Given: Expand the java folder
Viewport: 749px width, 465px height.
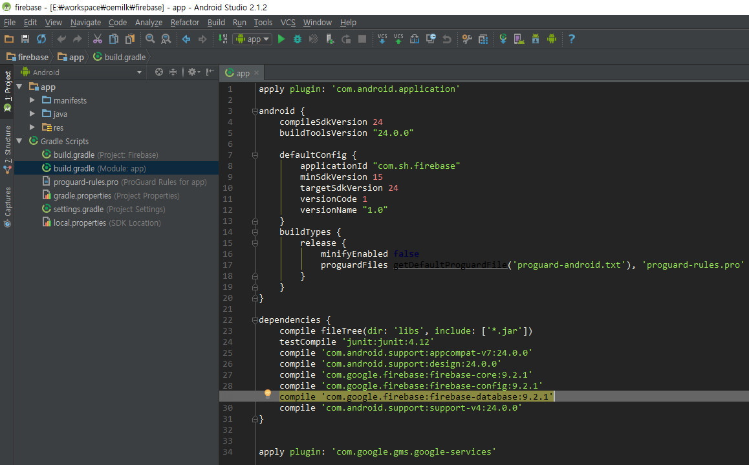Looking at the screenshot, I should click(x=32, y=114).
